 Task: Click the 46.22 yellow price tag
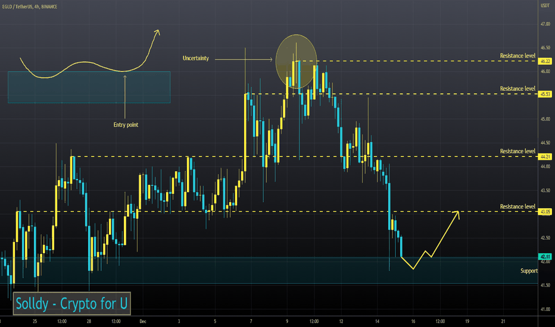(x=545, y=61)
